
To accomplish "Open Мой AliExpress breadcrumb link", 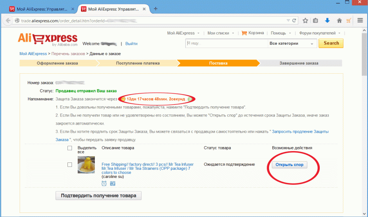I will click(x=33, y=54).
